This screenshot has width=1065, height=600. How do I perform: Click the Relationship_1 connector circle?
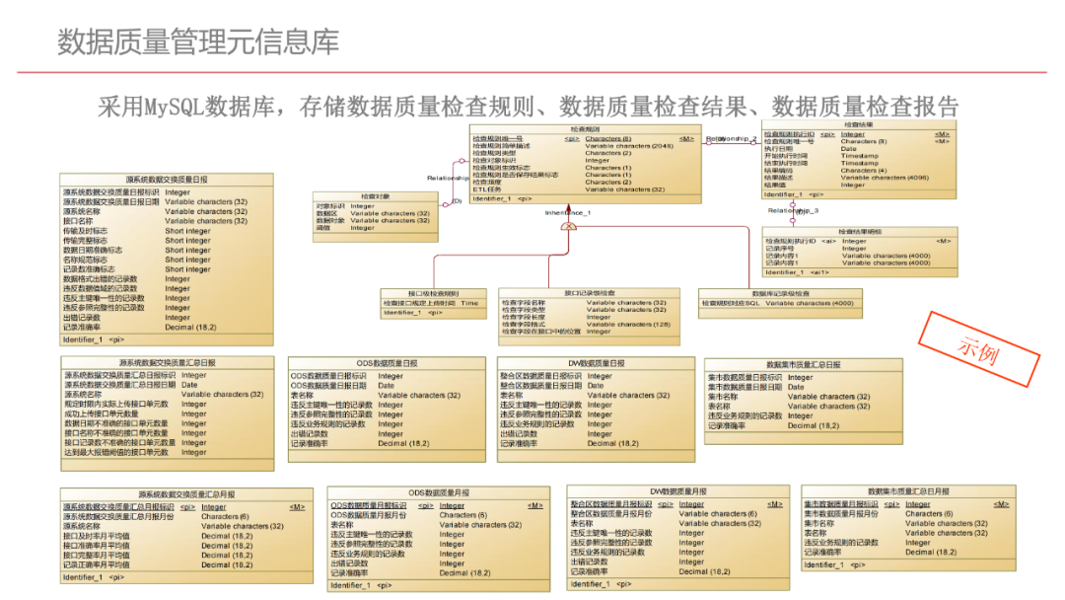pyautogui.click(x=461, y=160)
